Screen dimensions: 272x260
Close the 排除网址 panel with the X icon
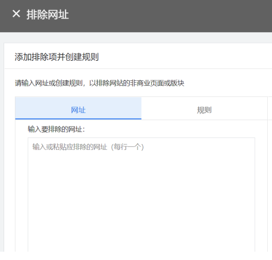coord(16,14)
